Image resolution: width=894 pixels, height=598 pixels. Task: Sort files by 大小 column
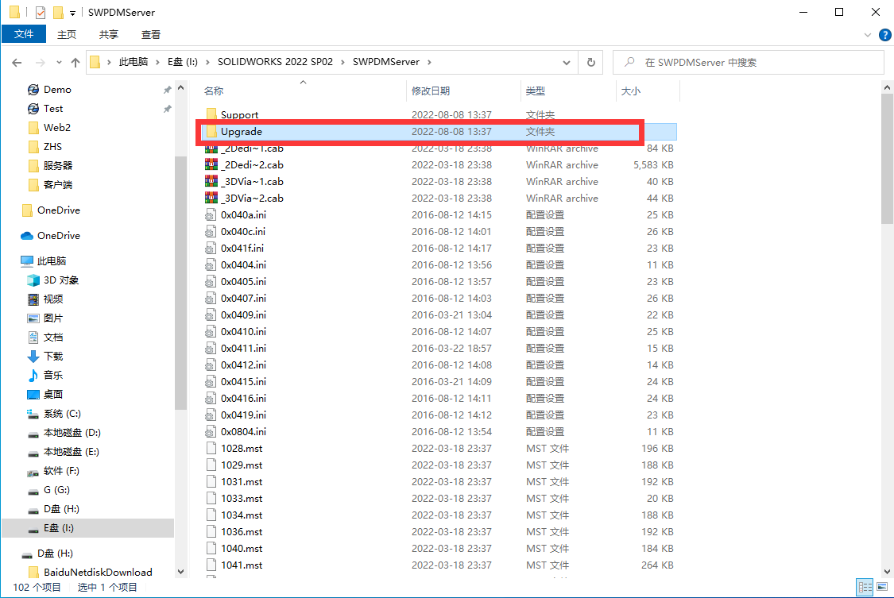(x=630, y=91)
